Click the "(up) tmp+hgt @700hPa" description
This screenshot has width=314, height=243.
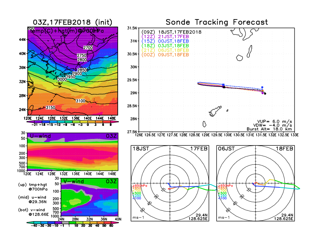[33, 187]
